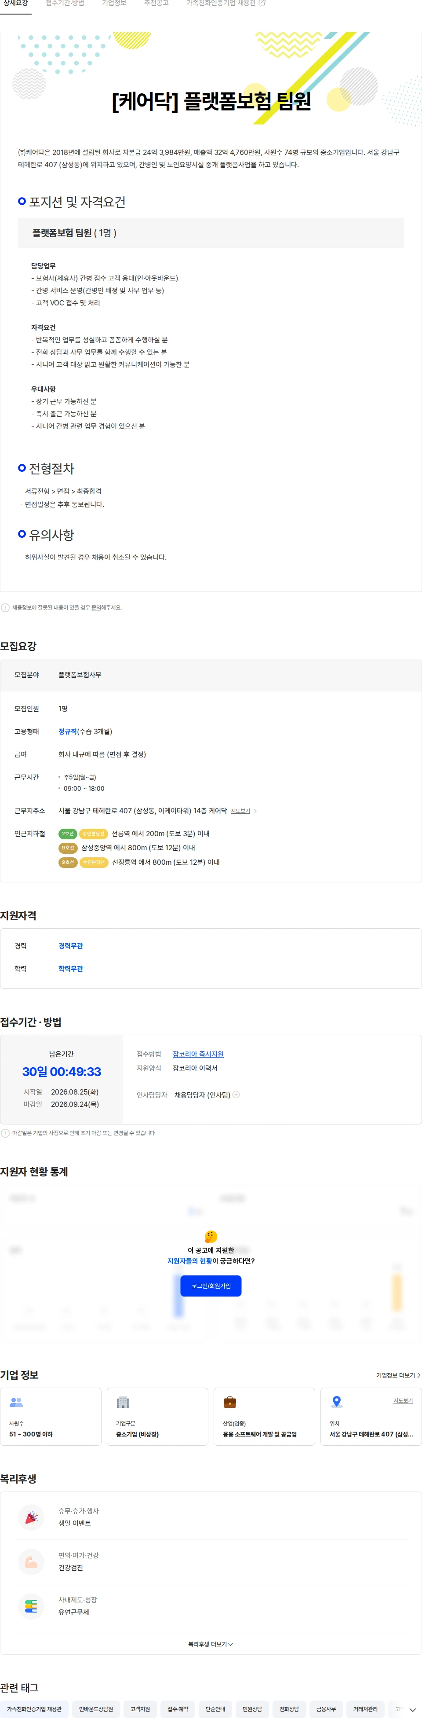The height and width of the screenshot is (1734, 422).
Task: Open the 지도보기 link beside 근무지주소
Action: [x=240, y=811]
